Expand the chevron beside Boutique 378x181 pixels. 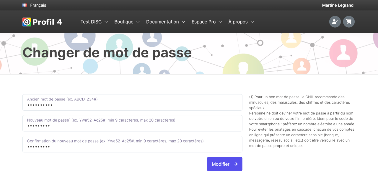click(x=138, y=22)
